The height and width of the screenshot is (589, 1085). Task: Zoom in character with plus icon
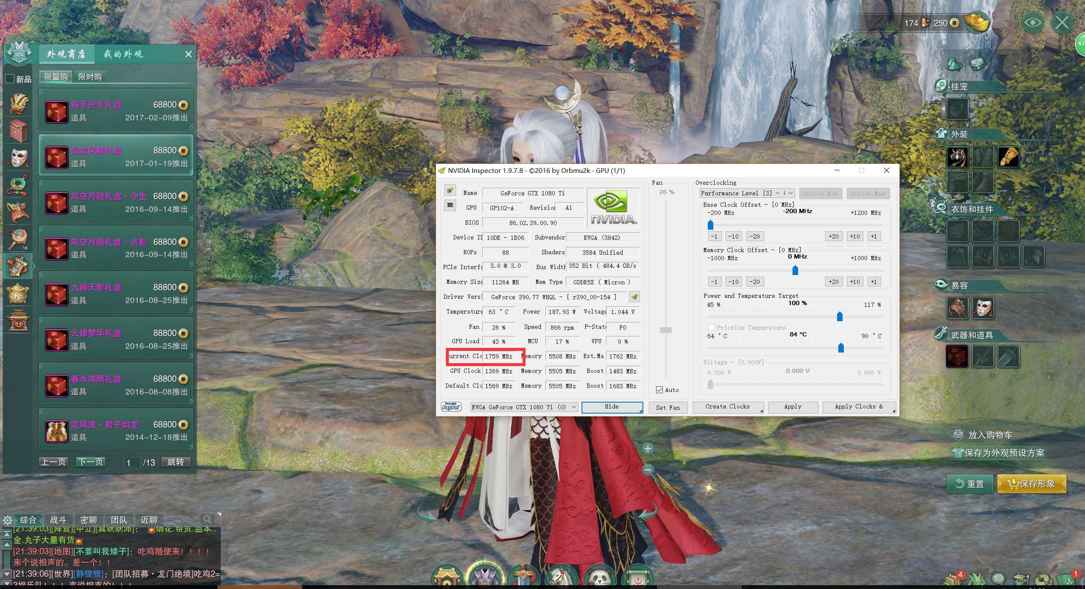[x=648, y=449]
